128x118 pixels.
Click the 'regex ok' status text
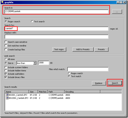click(x=114, y=29)
